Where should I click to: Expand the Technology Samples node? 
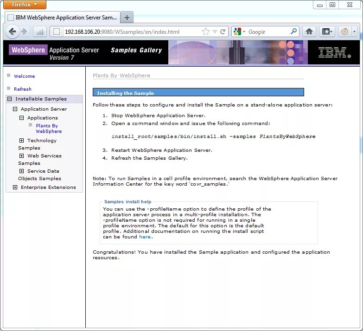(x=21, y=141)
